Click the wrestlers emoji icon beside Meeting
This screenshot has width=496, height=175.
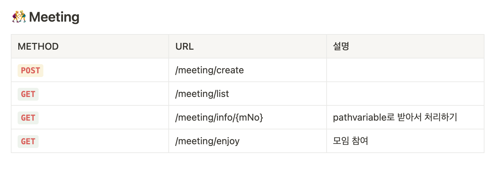pyautogui.click(x=19, y=17)
